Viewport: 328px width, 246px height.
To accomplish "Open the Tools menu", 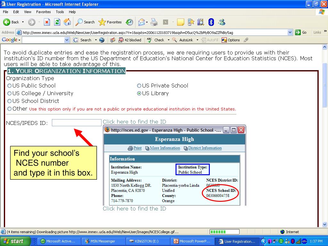I will pos(60,12).
